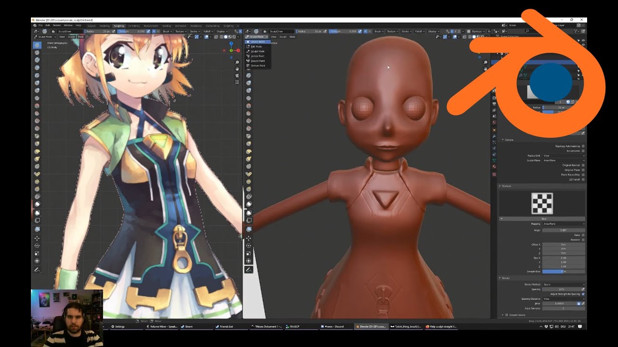618x347 pixels.
Task: Collapse the Stroke panel
Action: point(500,278)
